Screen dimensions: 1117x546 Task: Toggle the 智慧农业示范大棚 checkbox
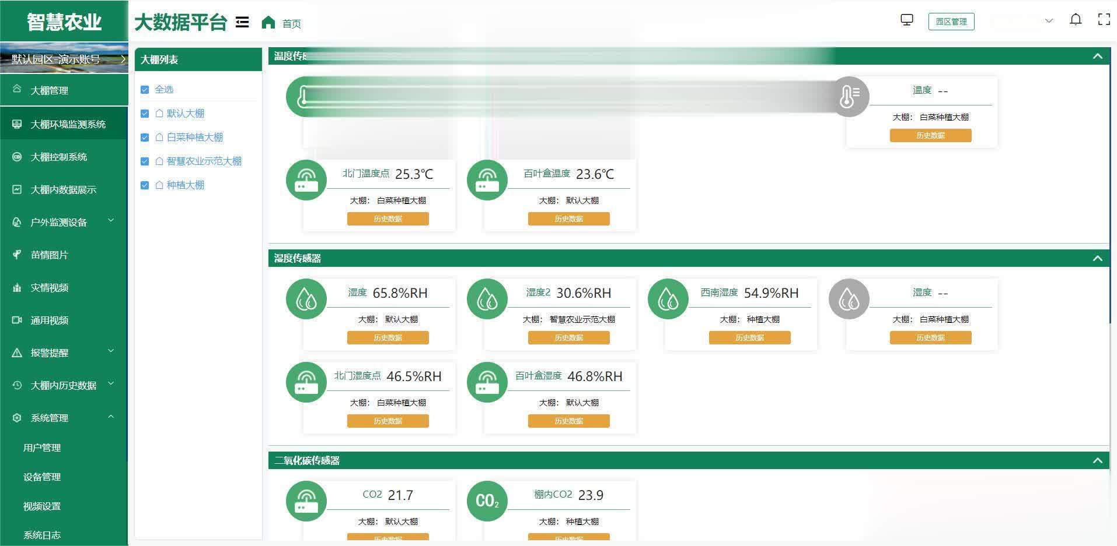point(145,161)
